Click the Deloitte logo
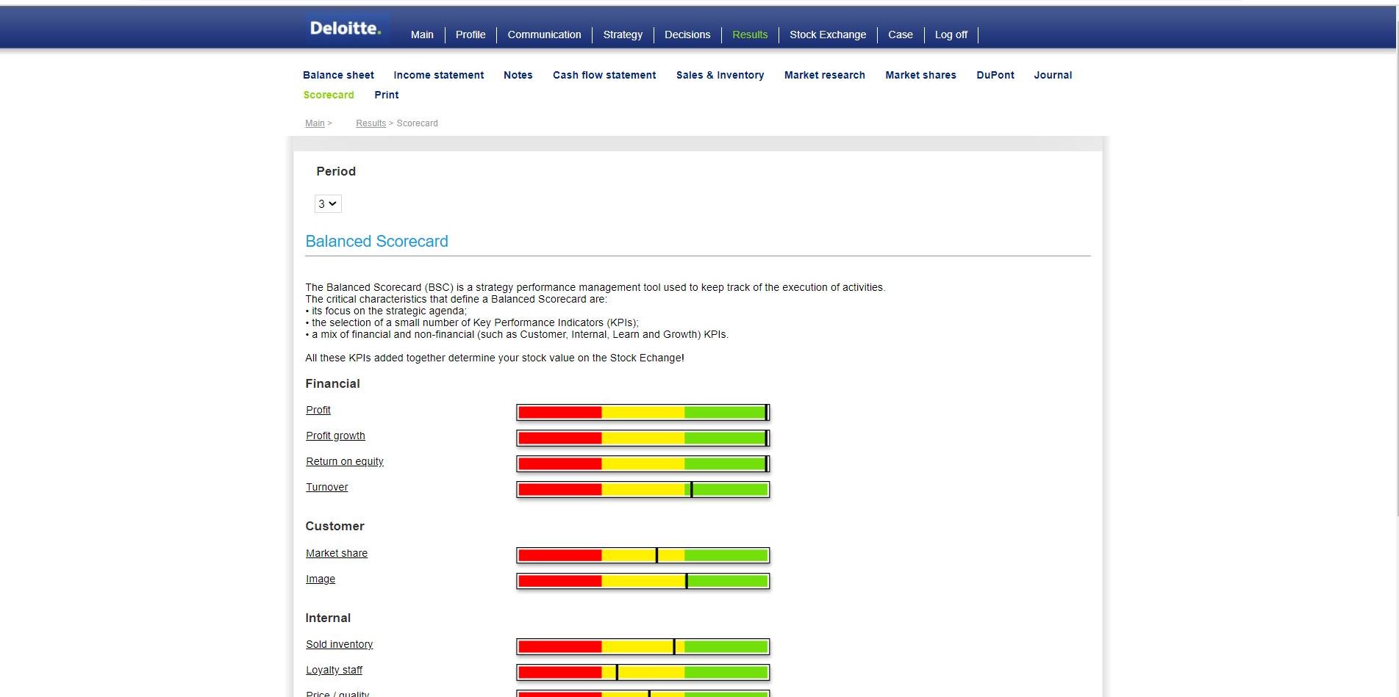Image resolution: width=1399 pixels, height=697 pixels. pos(345,29)
